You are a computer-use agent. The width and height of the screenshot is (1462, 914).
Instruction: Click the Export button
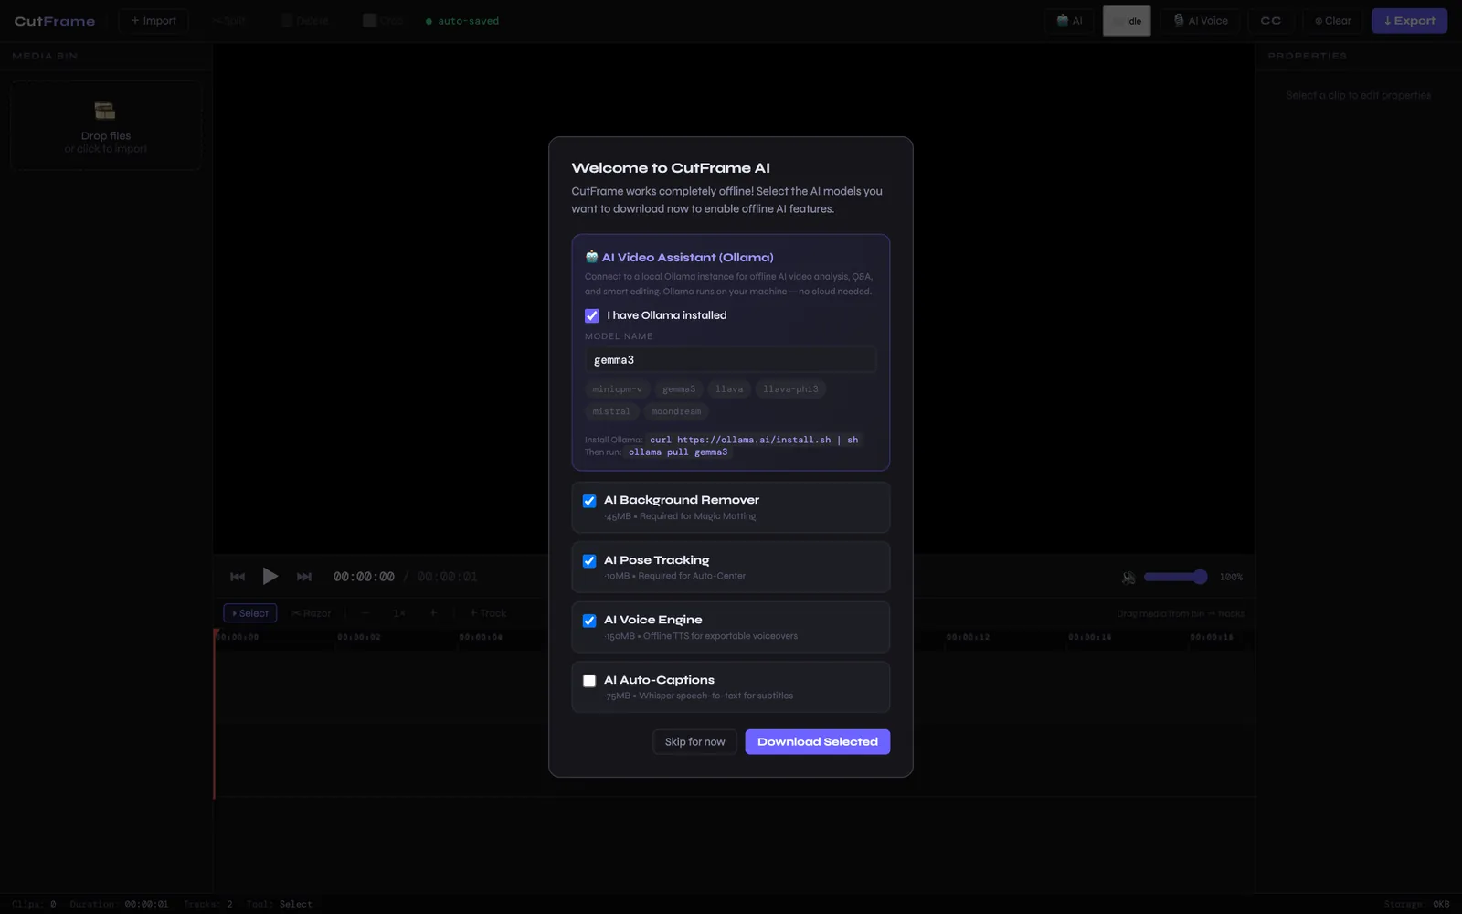[x=1409, y=21]
